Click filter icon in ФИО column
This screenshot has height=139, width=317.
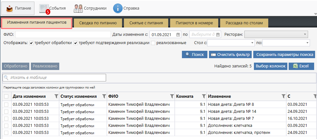(172, 96)
